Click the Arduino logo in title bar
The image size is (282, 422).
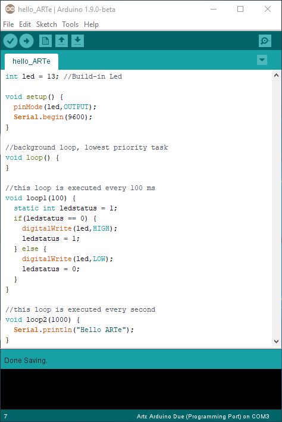[x=10, y=9]
